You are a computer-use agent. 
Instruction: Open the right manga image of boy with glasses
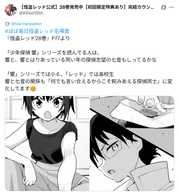point(132,143)
